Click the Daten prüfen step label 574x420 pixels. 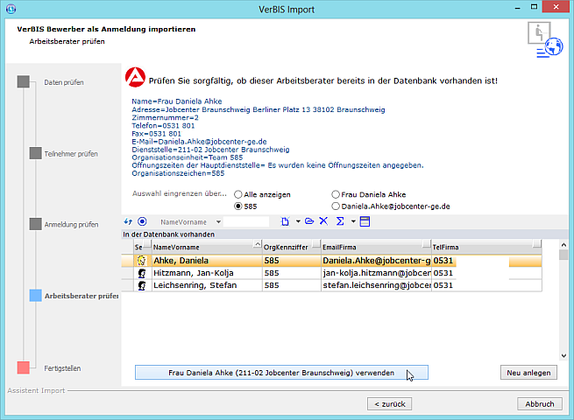(x=64, y=82)
